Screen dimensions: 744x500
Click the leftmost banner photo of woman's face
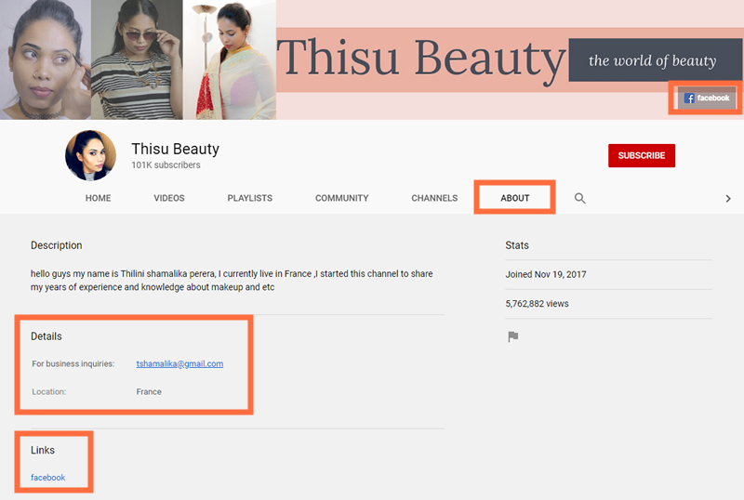[x=45, y=59]
